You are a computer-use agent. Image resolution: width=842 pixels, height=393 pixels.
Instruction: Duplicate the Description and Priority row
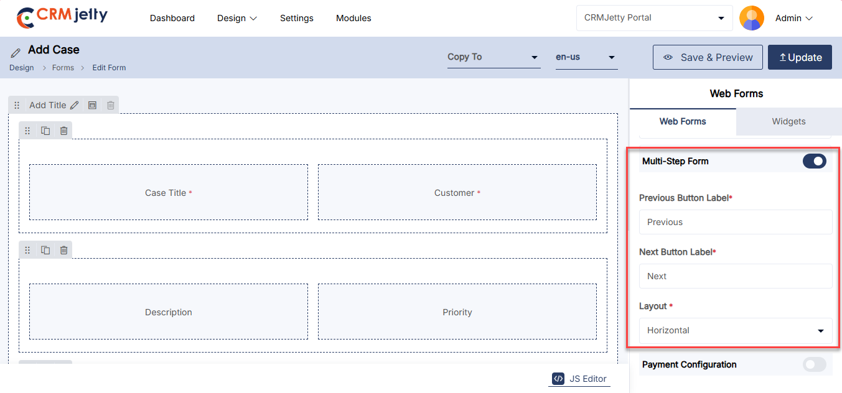tap(45, 250)
